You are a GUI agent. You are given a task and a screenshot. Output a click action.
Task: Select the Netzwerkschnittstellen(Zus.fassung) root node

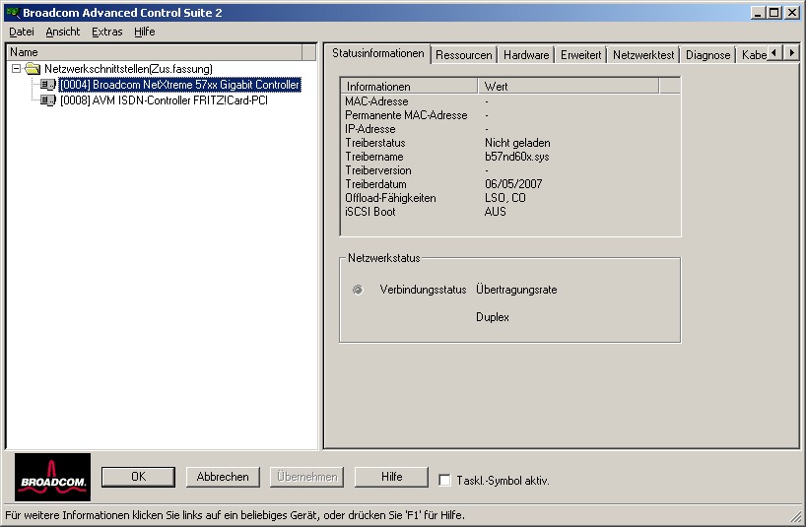coord(128,69)
